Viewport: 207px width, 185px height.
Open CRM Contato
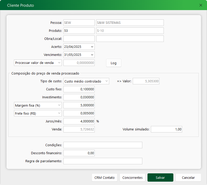coord(105,177)
